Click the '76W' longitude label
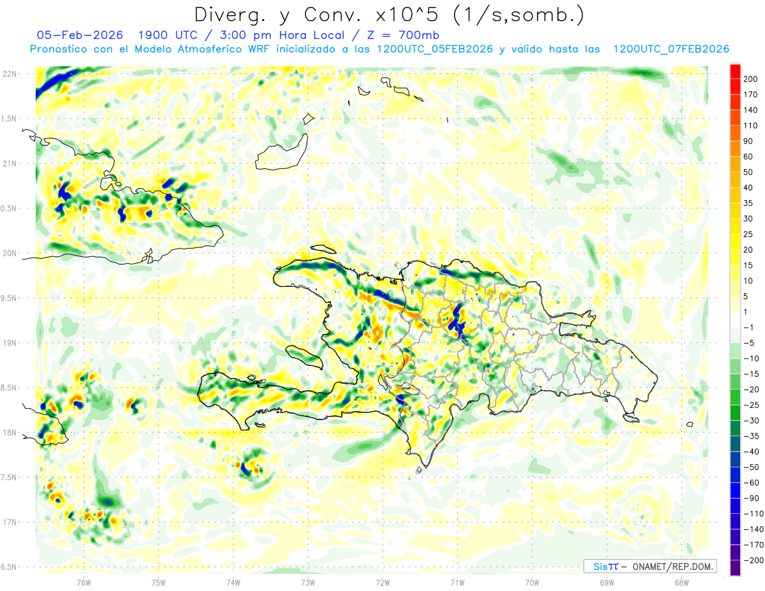This screenshot has height=591, width=765. [84, 583]
